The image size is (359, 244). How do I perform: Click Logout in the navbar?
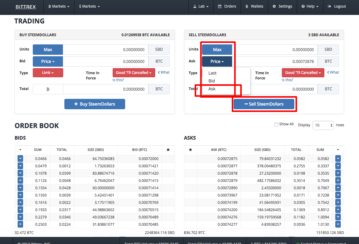[337, 6]
